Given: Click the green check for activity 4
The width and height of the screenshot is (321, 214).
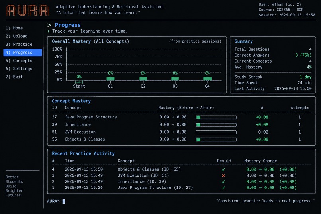Looking at the screenshot, I should (223, 169).
